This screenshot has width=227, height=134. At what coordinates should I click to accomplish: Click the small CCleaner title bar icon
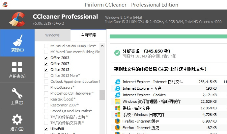[5, 5]
